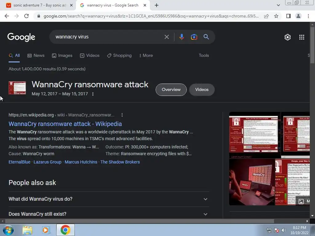Image resolution: width=315 pixels, height=236 pixels.
Task: Open Chrome's three-dot menu
Action: click(308, 16)
